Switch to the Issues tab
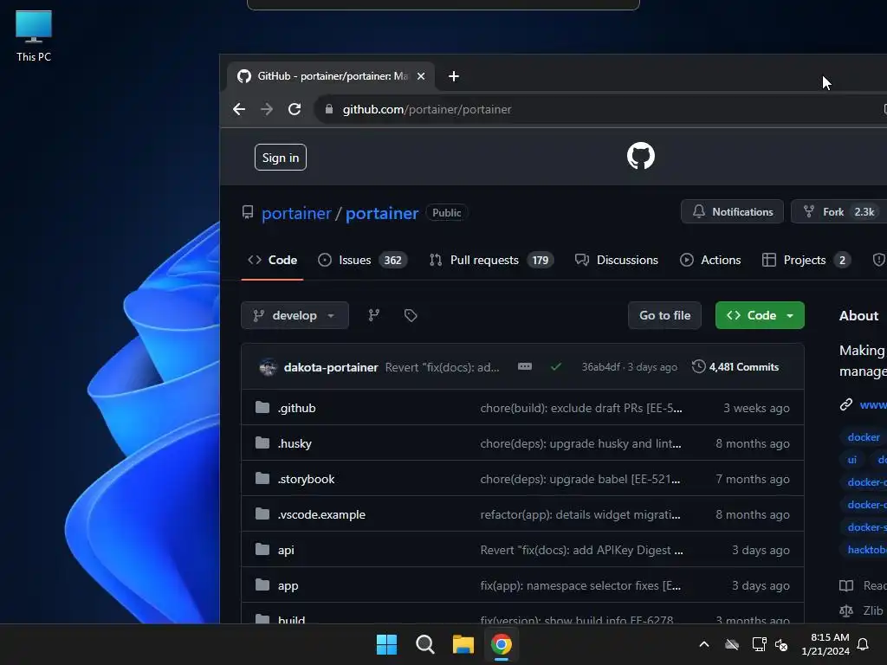Screen dimensions: 887x665 click(363, 260)
